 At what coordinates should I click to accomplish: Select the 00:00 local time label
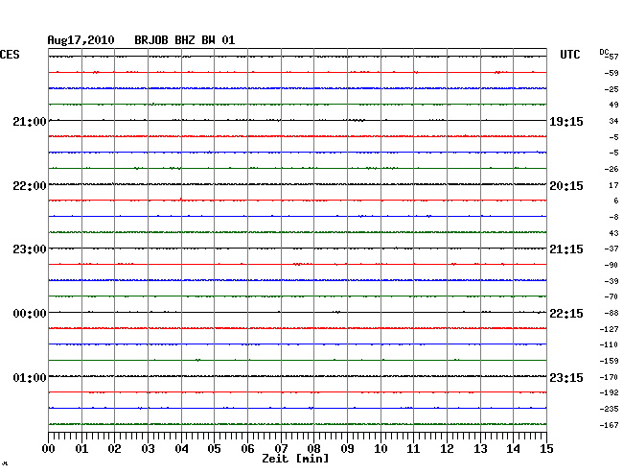pos(30,314)
